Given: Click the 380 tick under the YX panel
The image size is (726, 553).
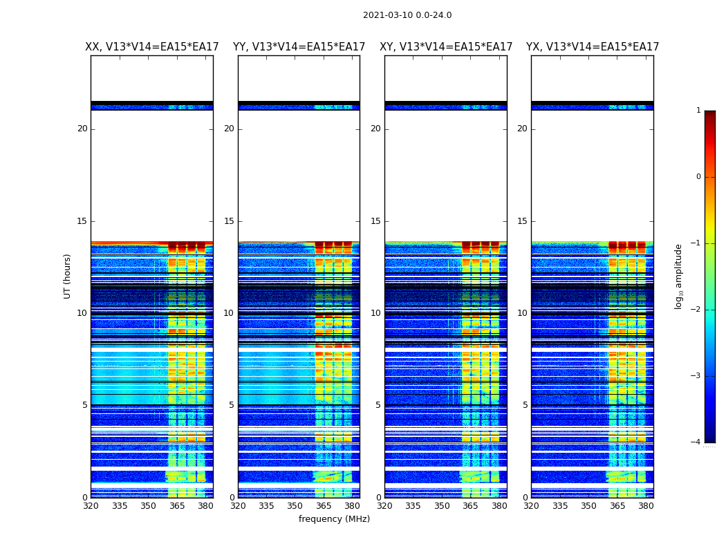Looking at the screenshot, I should pos(646,506).
